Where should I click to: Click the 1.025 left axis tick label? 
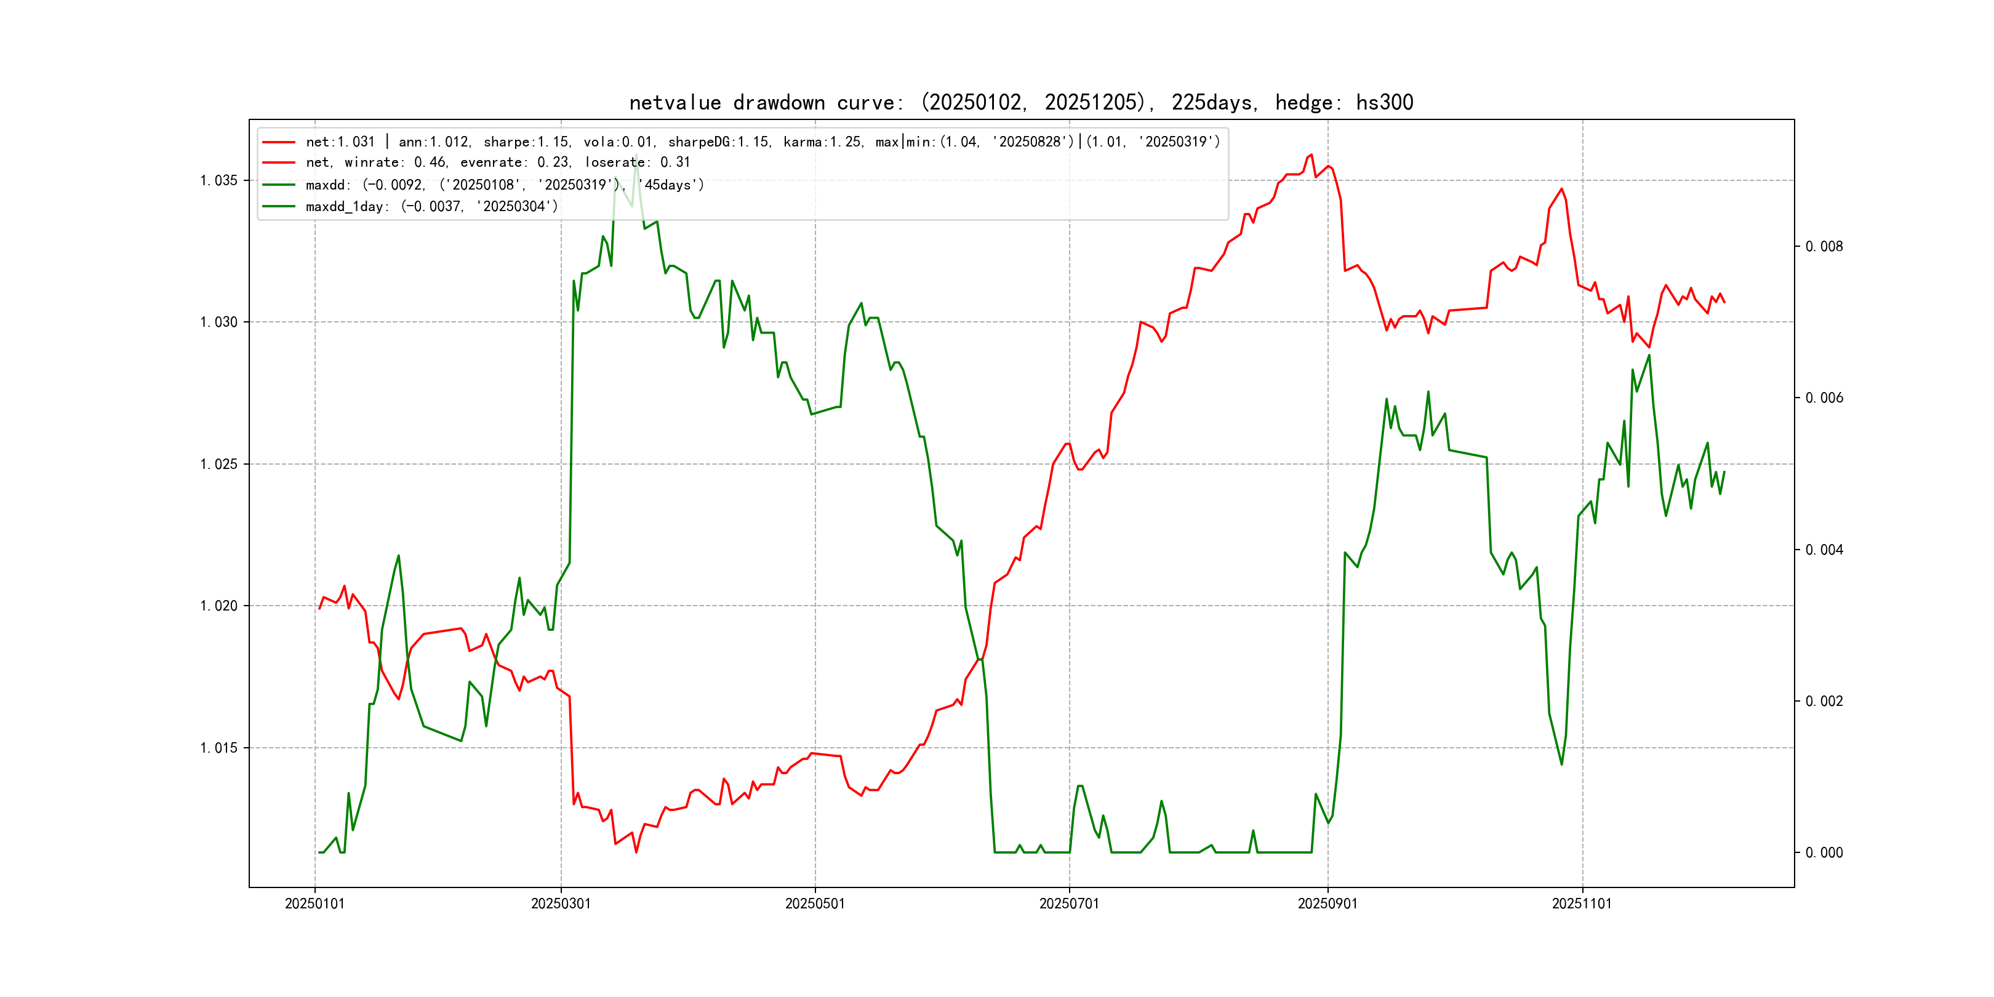218,465
